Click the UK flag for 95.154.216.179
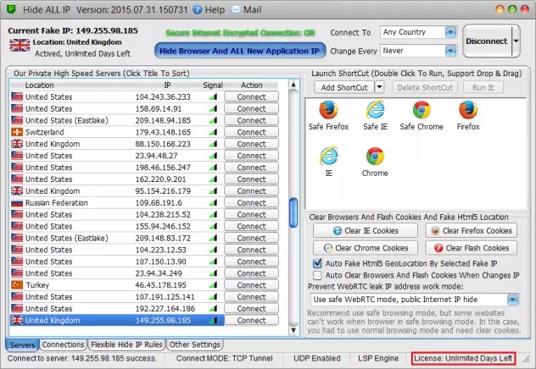This screenshot has height=369, width=536. (x=17, y=191)
